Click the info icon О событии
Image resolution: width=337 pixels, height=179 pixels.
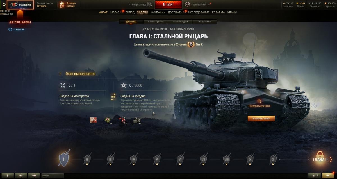tap(10, 29)
